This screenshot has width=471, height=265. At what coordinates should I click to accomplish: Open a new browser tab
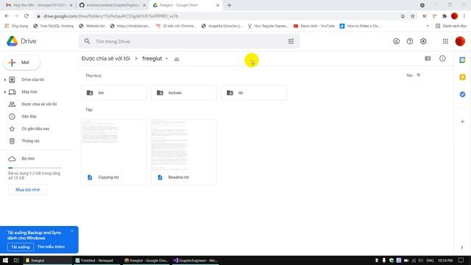coord(229,5)
